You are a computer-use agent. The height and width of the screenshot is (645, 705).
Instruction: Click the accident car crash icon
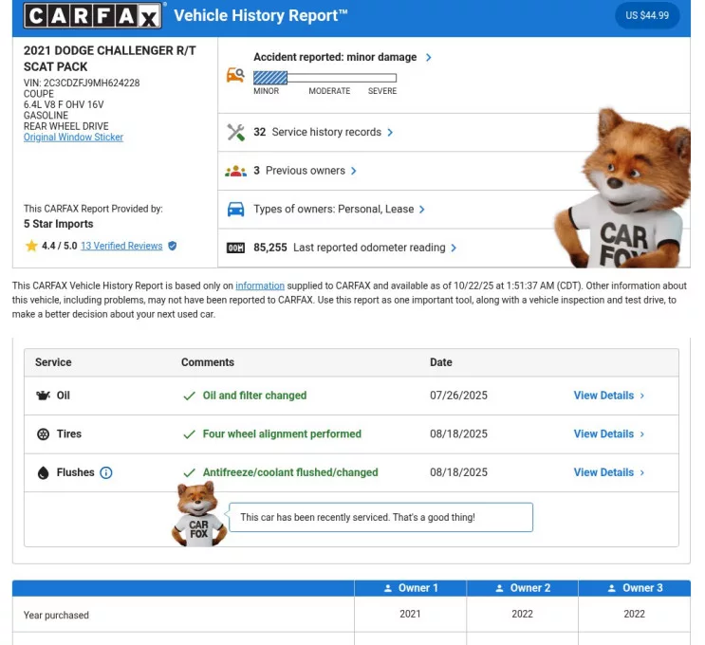(235, 75)
